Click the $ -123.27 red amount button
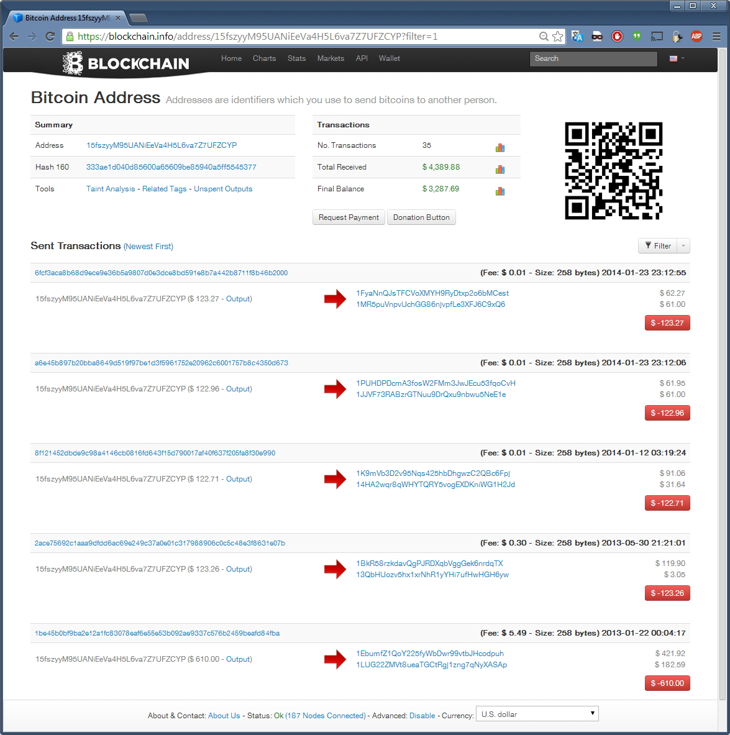This screenshot has height=735, width=730. 667,323
